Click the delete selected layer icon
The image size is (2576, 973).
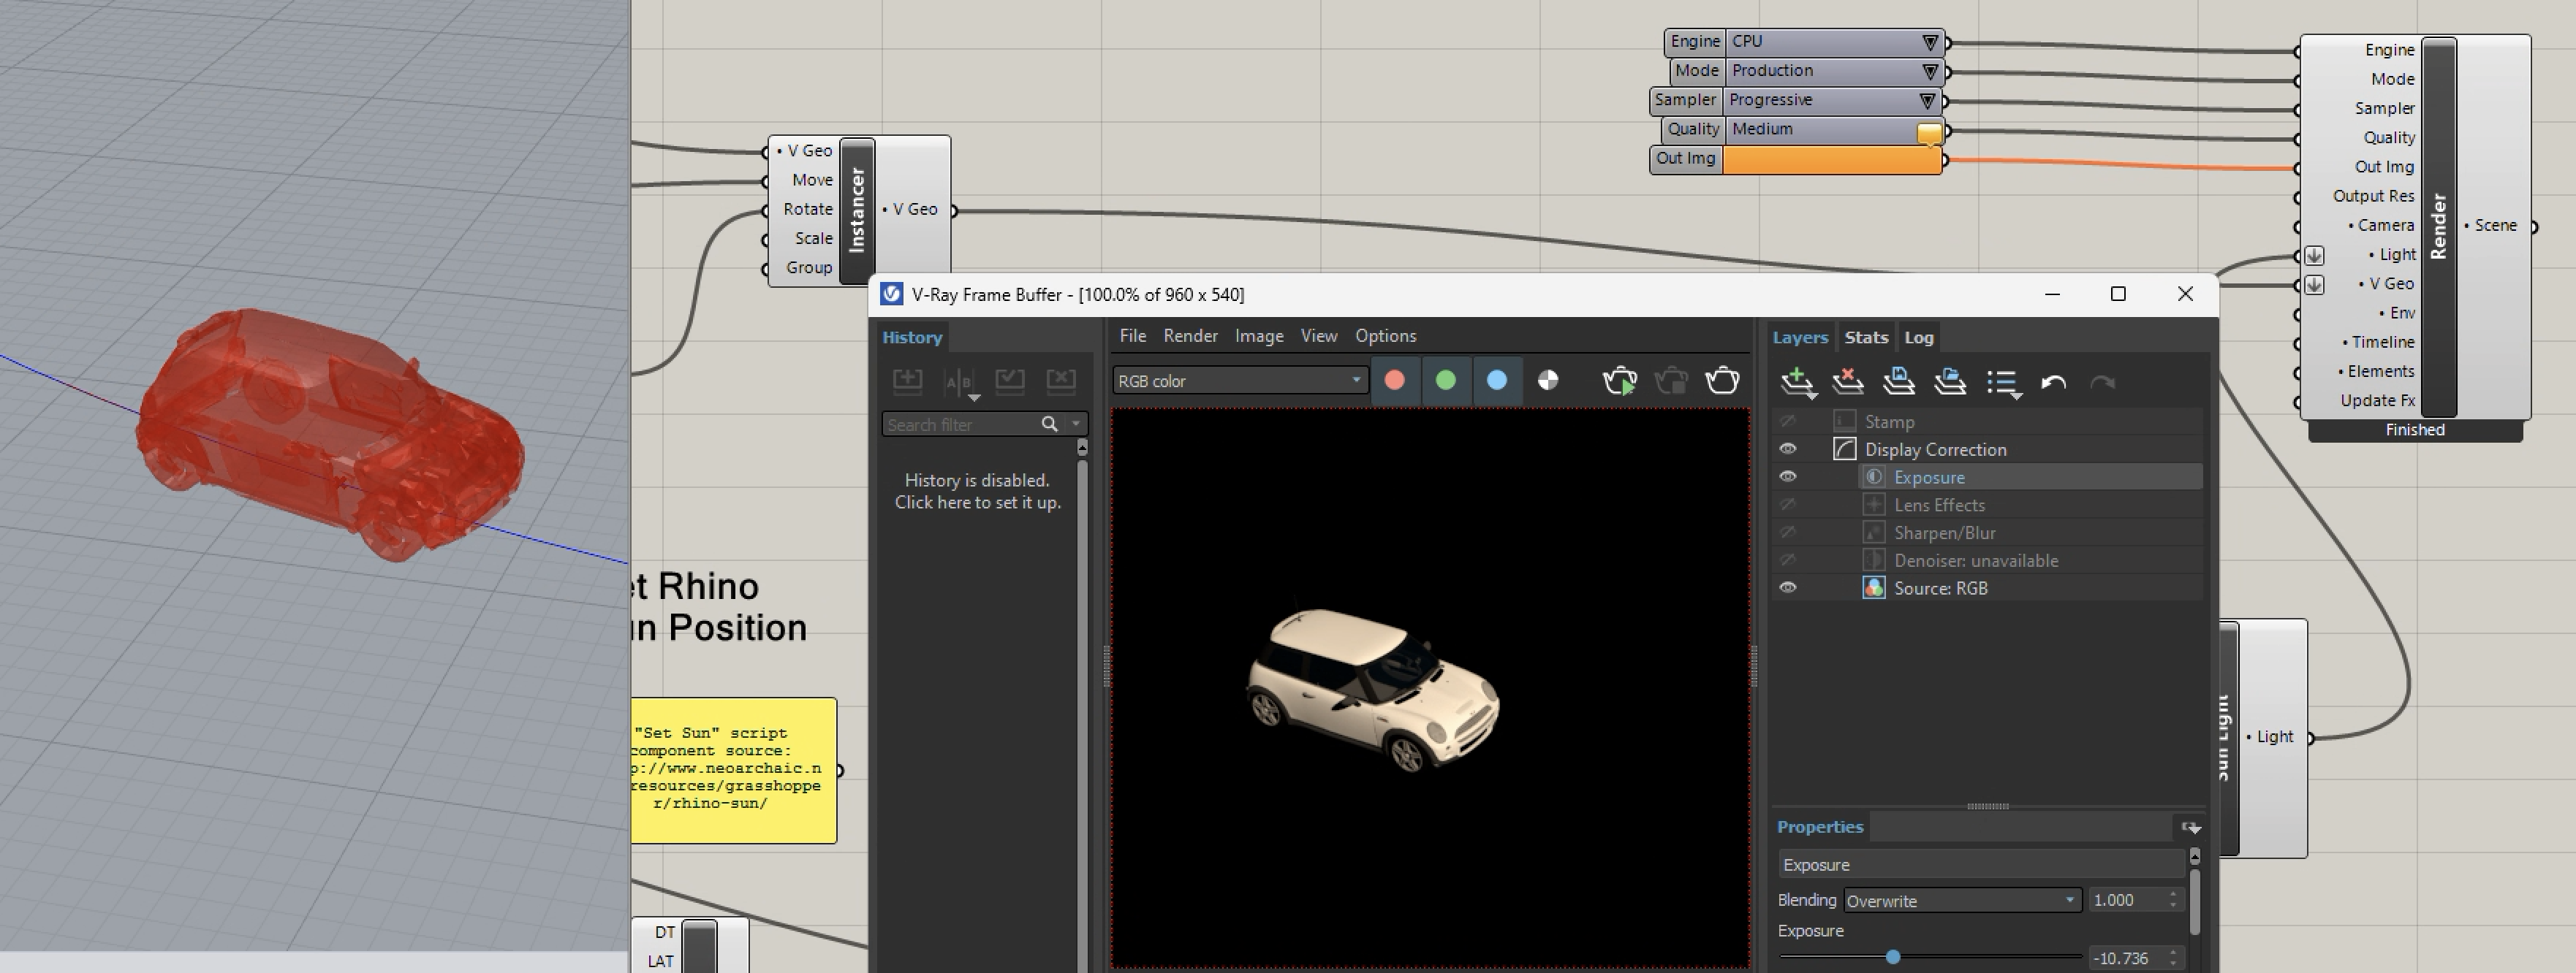1847,381
